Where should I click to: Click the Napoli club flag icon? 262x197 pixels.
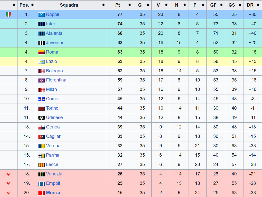tap(41, 15)
